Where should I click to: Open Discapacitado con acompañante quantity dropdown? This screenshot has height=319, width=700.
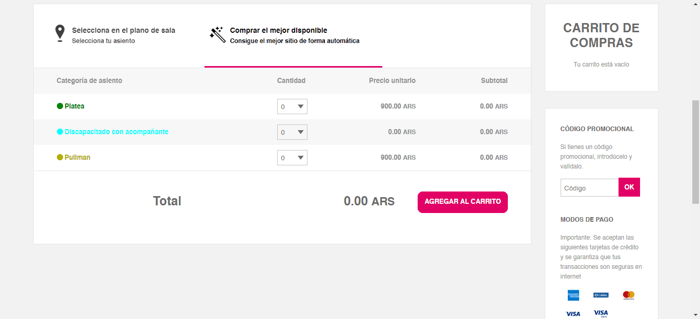[x=292, y=132]
